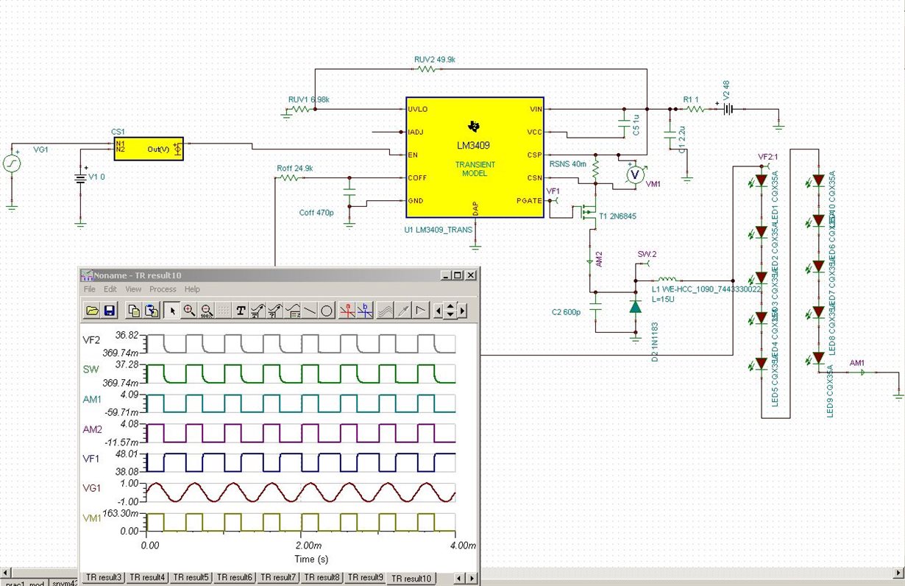Select the pointer arrow tool

(172, 311)
